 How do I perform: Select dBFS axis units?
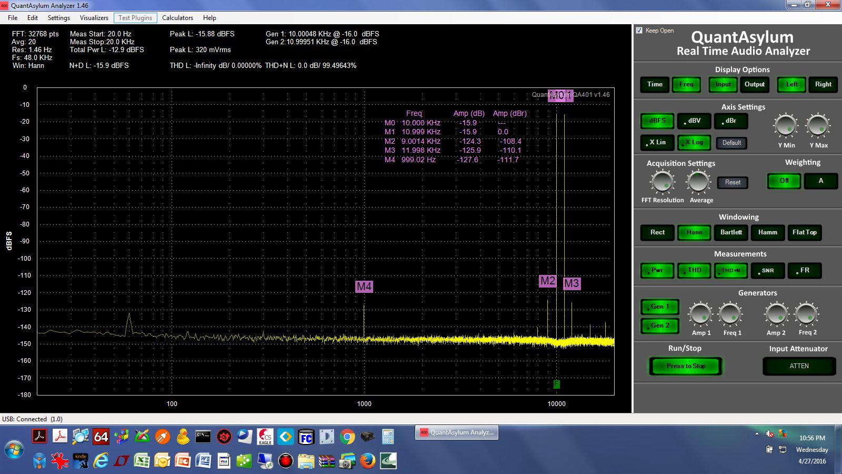click(x=657, y=121)
